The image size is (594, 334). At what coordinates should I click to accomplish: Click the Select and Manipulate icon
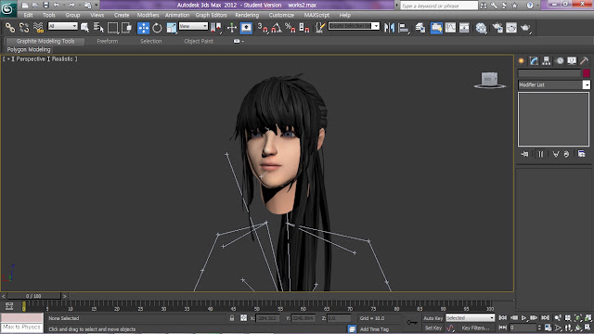tap(232, 28)
